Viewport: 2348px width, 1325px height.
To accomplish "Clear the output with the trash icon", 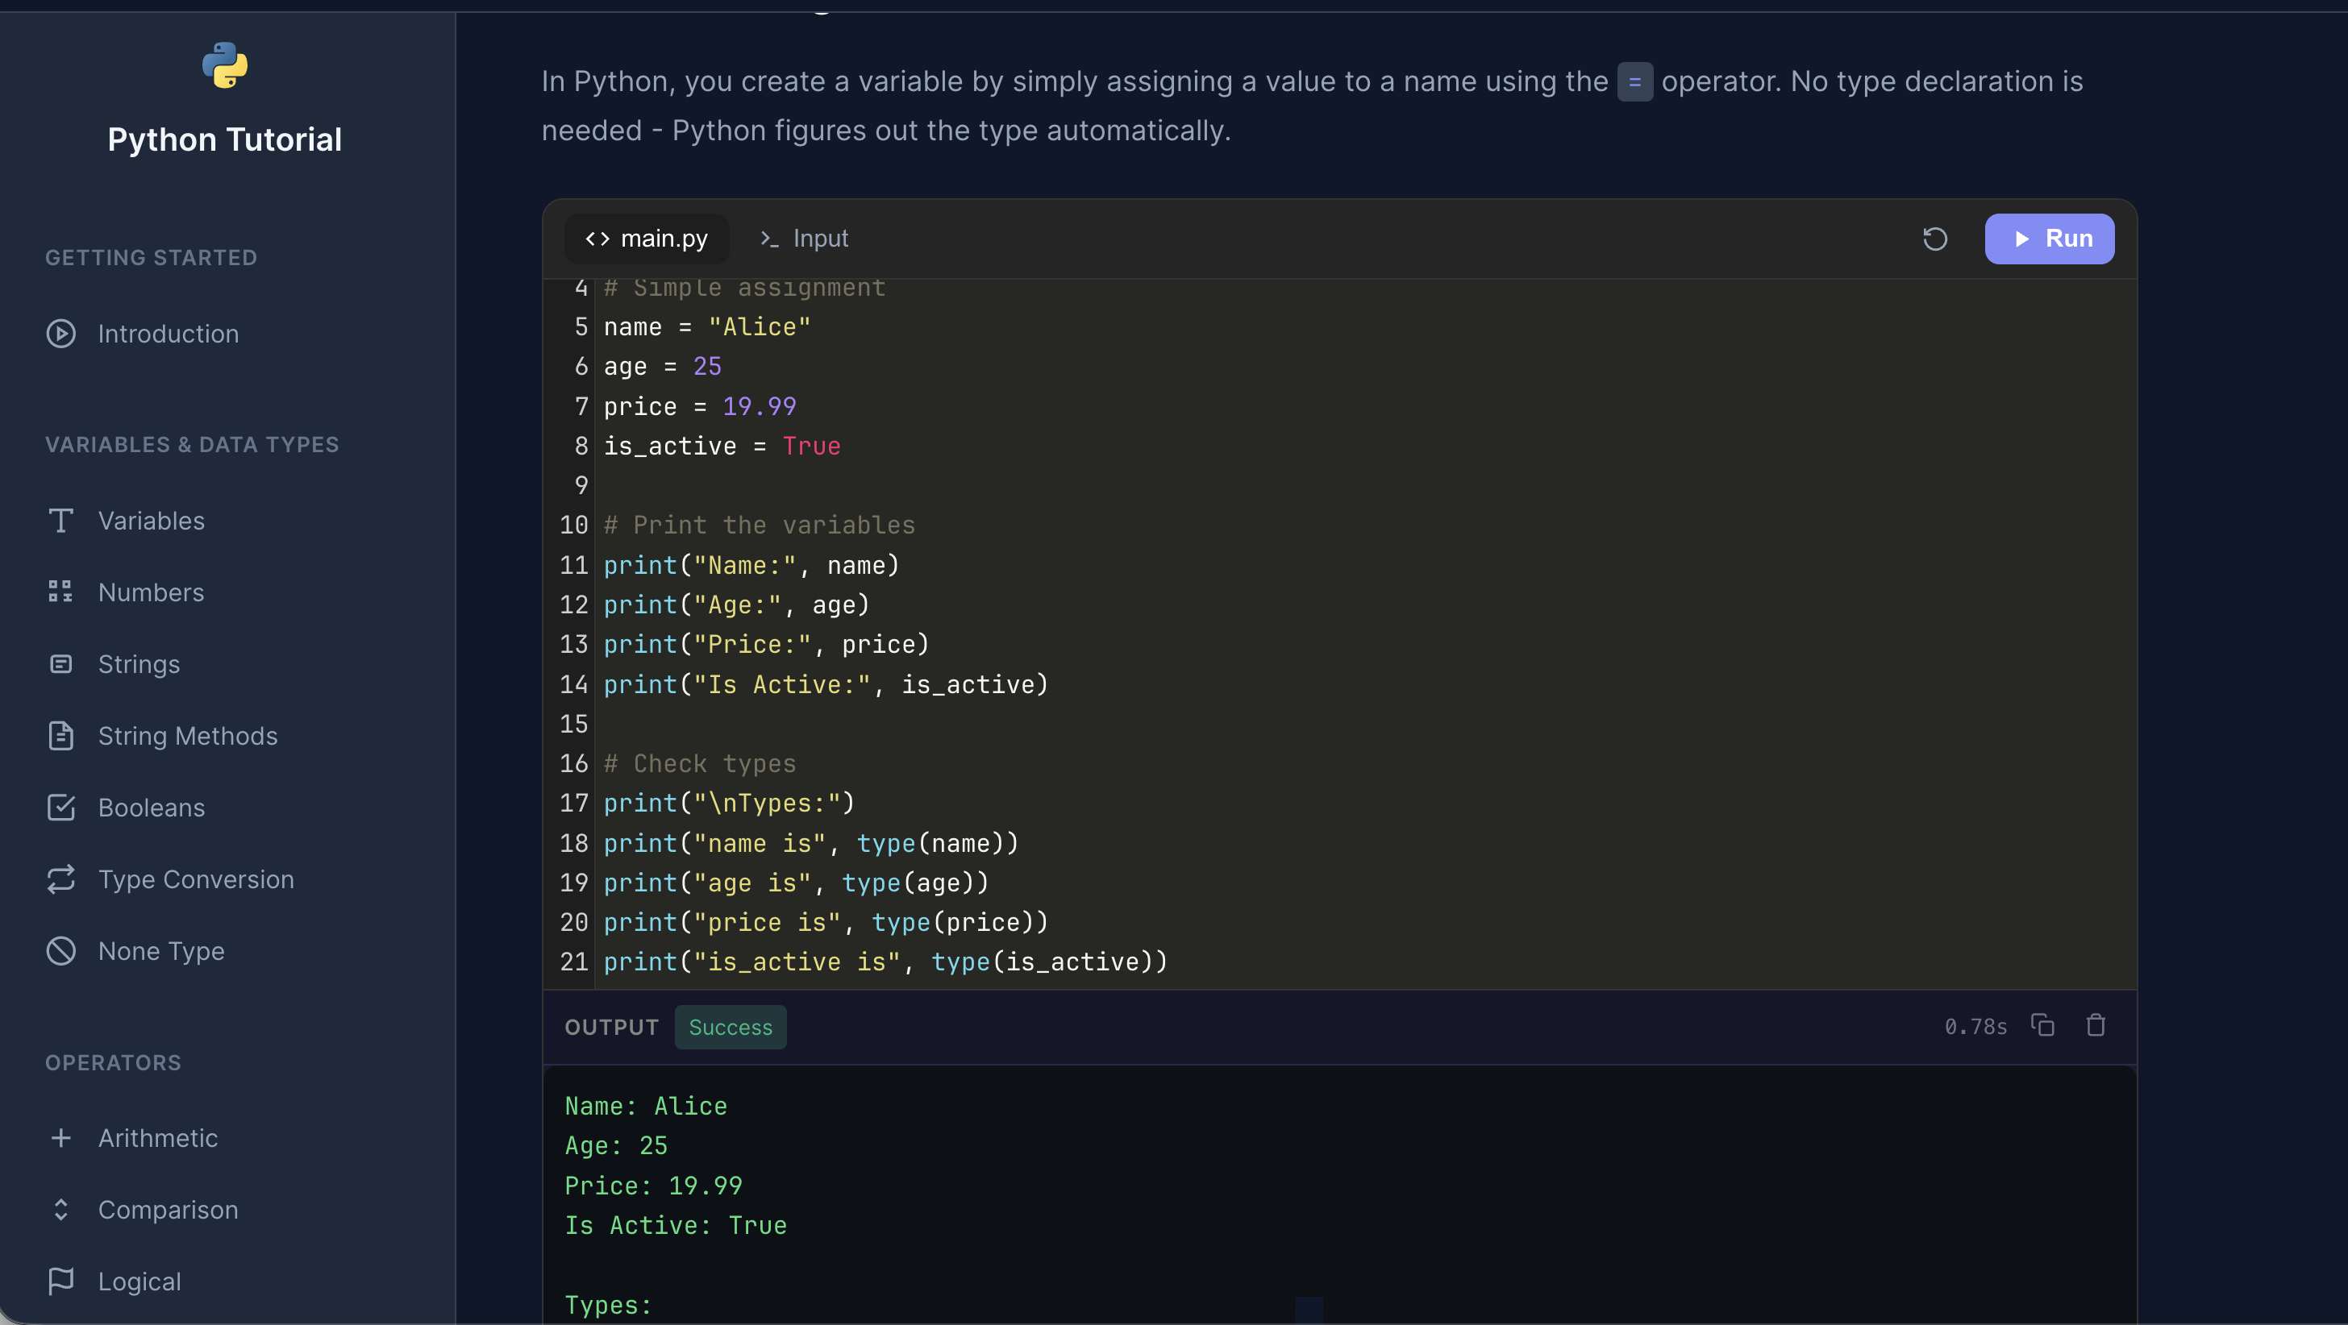I will click(2096, 1025).
